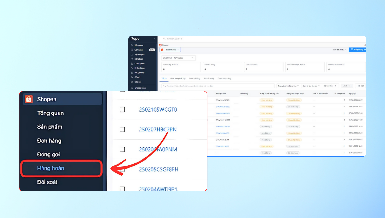Switch to the Đã trả hàng tab
Image resolution: width=385 pixels, height=218 pixels.
[209, 78]
